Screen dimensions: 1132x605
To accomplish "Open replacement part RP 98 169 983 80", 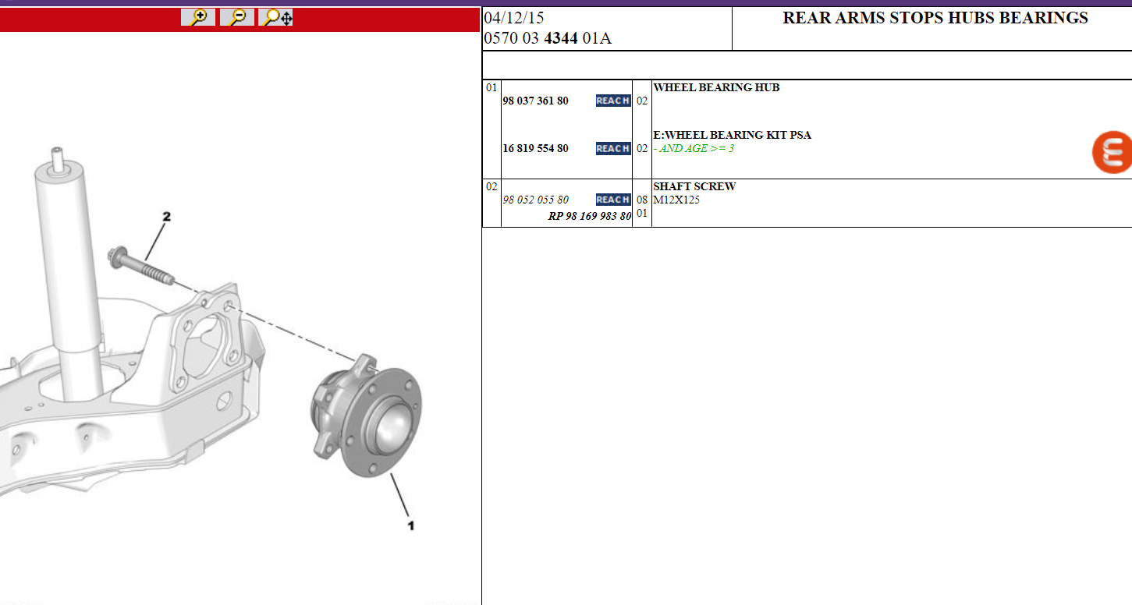I will (590, 216).
